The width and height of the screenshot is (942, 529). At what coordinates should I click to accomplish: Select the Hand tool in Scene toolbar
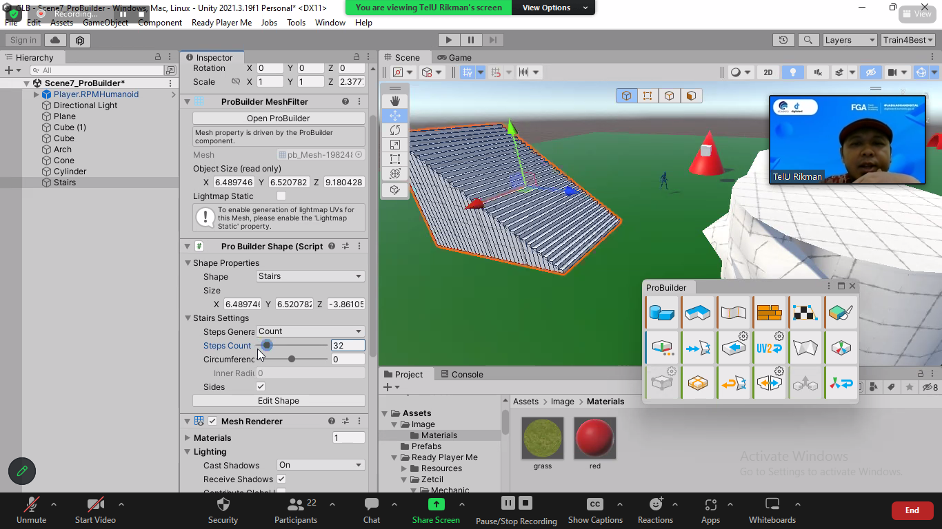point(395,101)
